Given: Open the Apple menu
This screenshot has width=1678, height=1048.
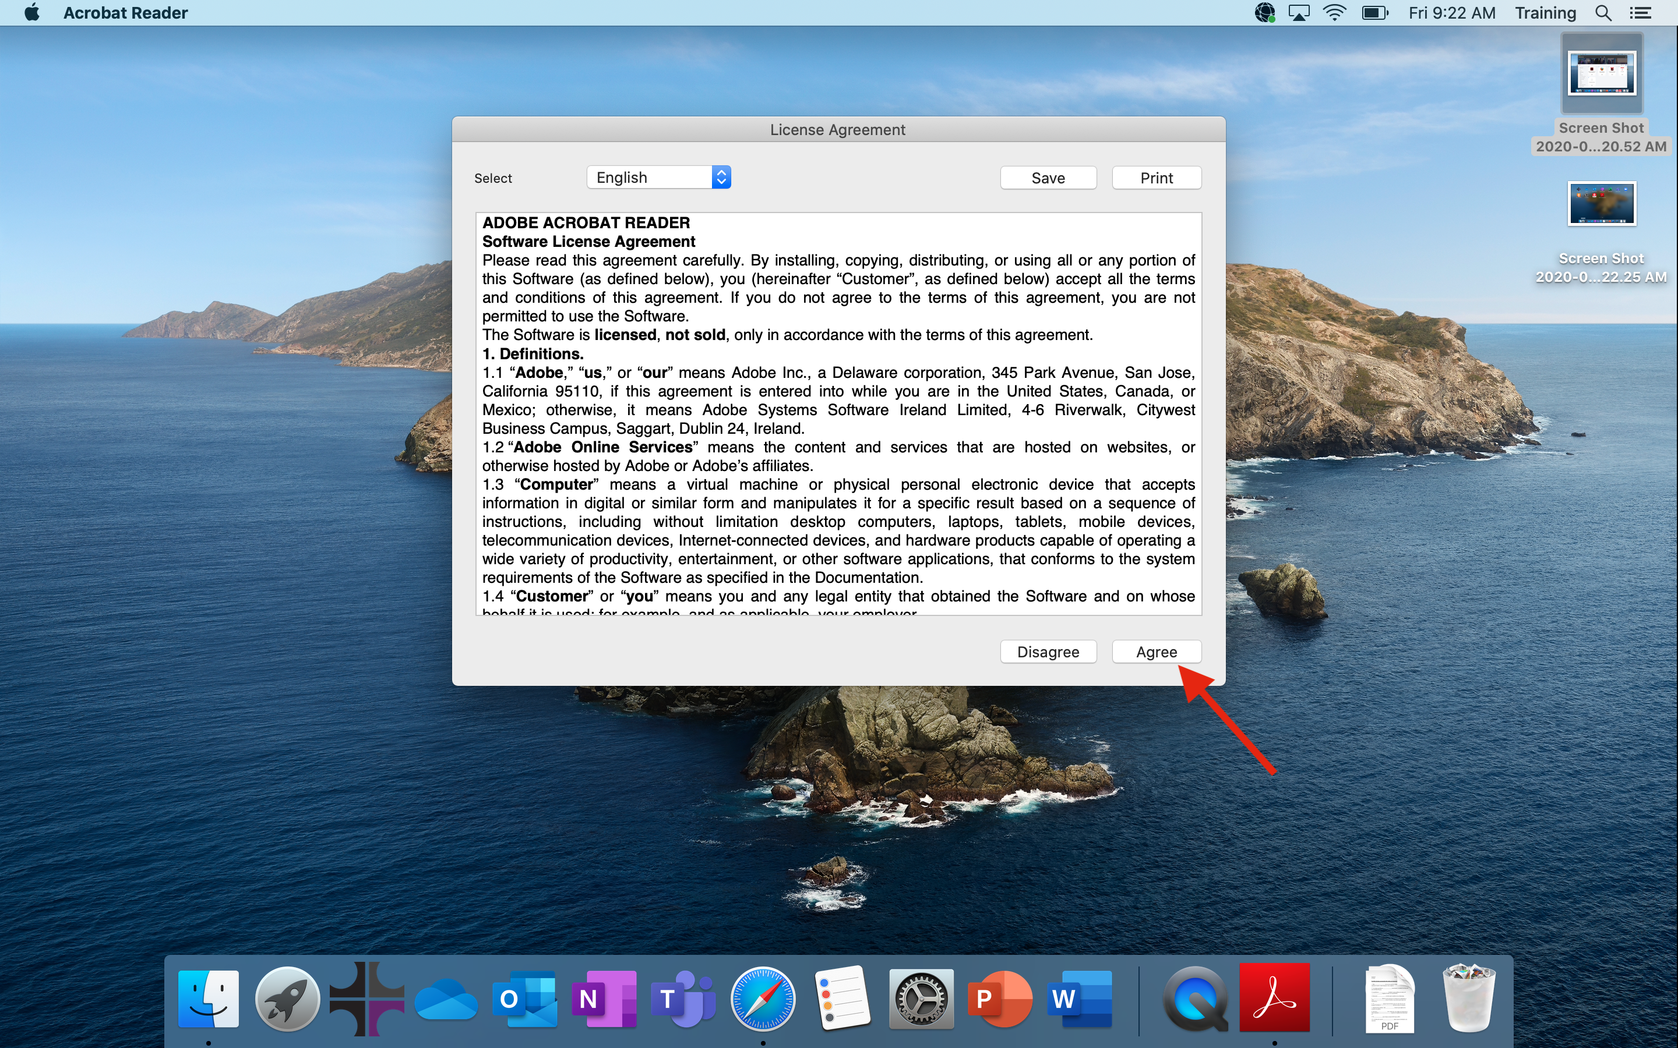Looking at the screenshot, I should (x=31, y=12).
